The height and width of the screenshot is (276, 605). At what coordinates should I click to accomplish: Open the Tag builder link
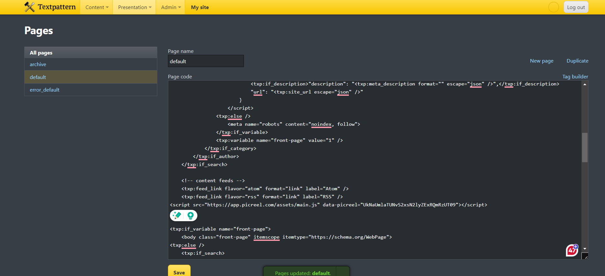pos(575,77)
